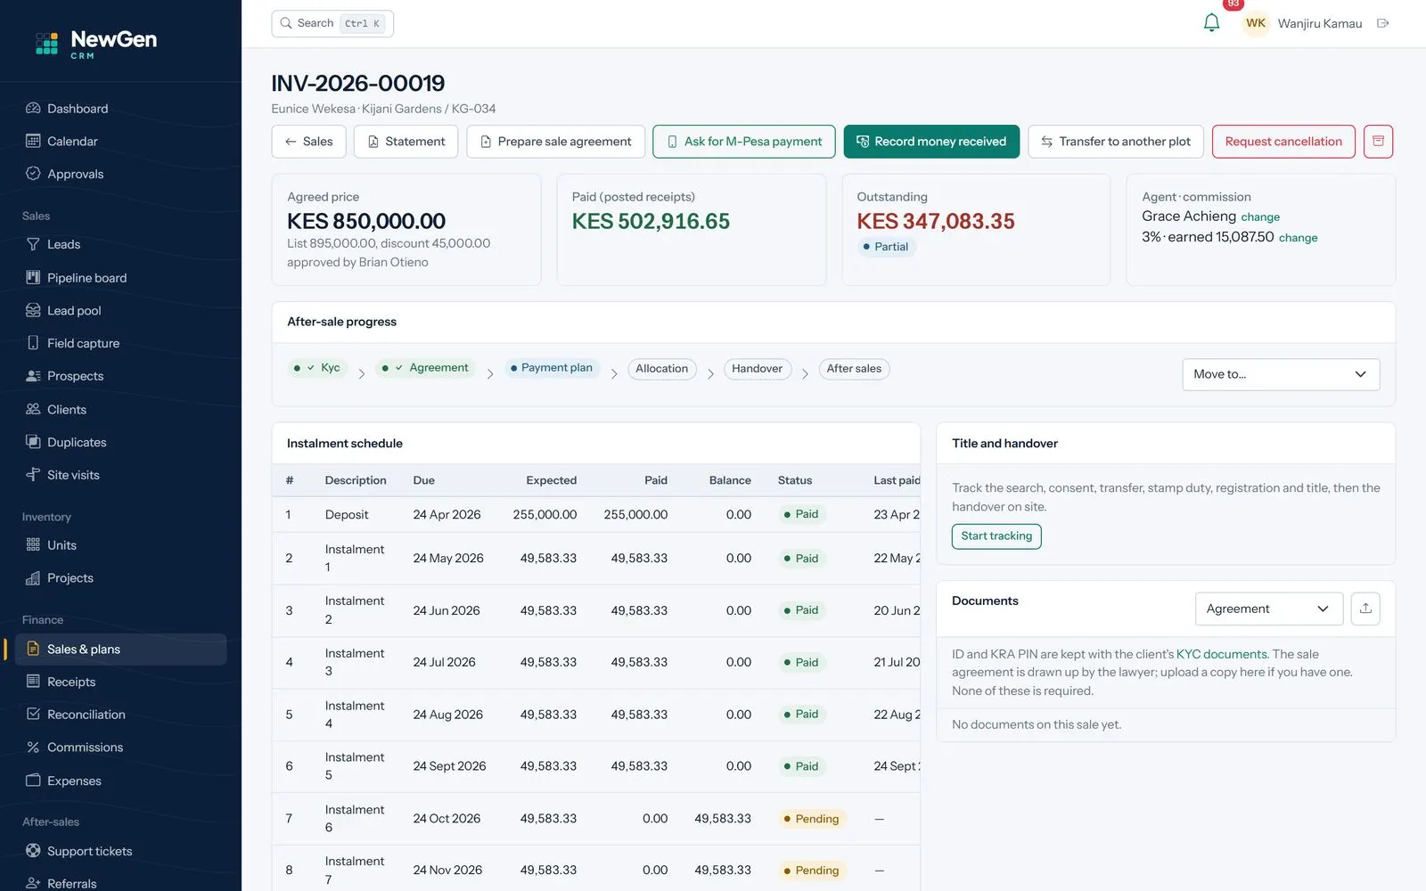Click Prepare sale agreement
The width and height of the screenshot is (1426, 891).
coord(555,142)
